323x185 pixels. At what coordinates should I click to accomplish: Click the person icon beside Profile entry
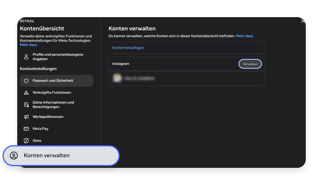click(x=26, y=57)
